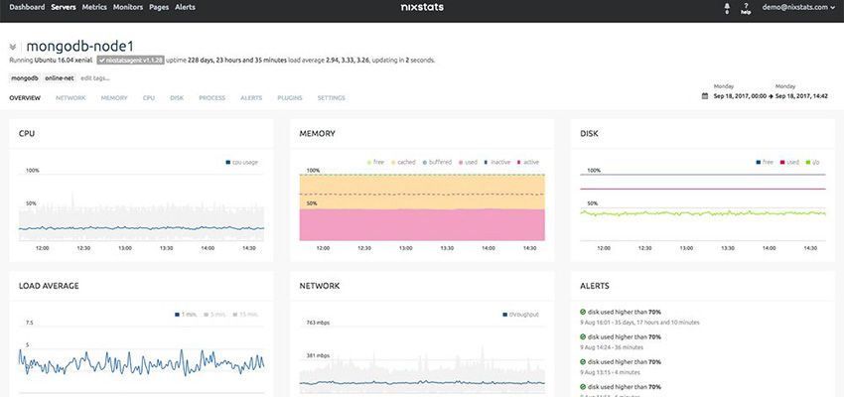This screenshot has width=844, height=397.
Task: Click the LOAD AVERAGE line chart
Action: pyautogui.click(x=141, y=361)
